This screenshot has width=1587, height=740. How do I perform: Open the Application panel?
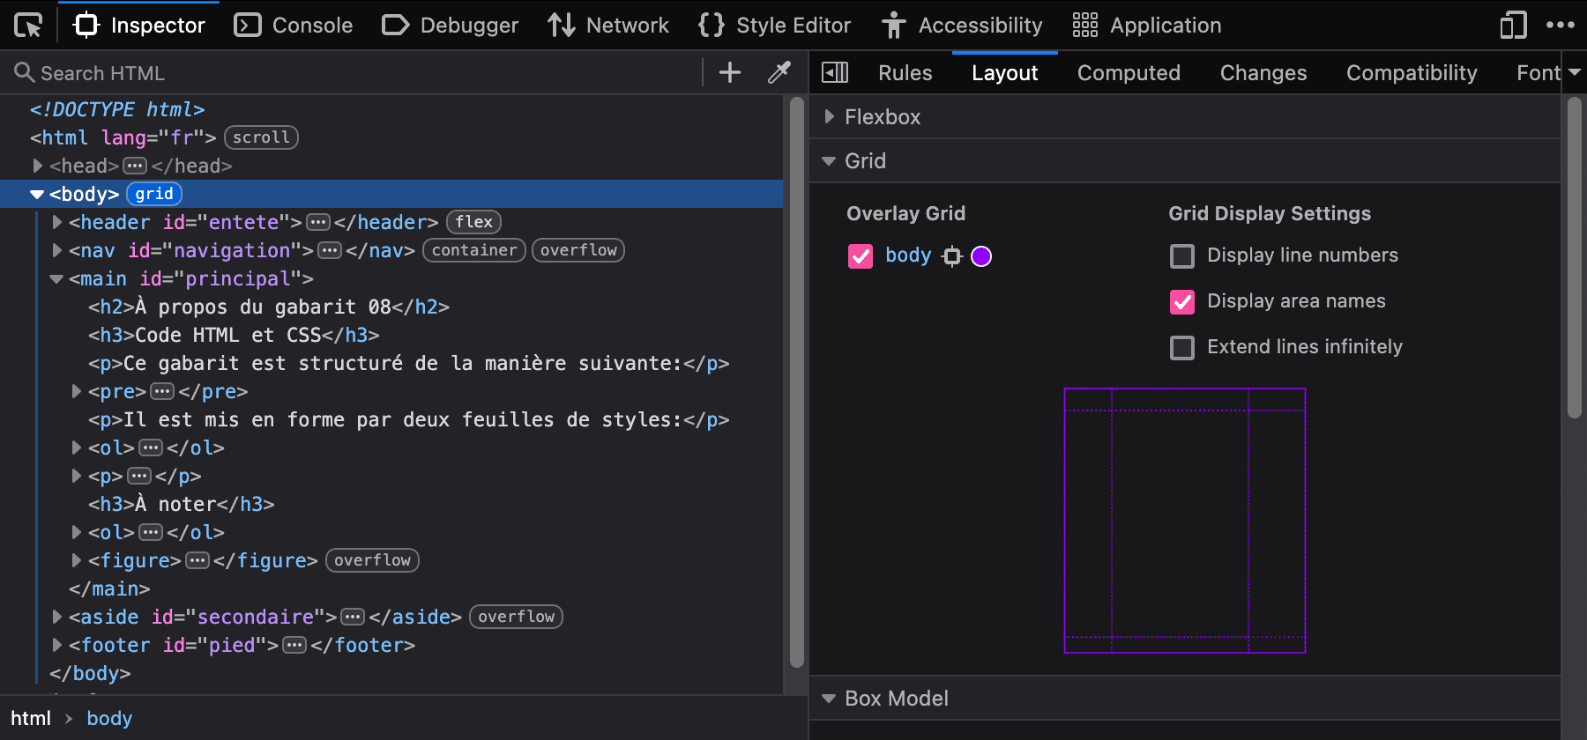(x=1147, y=26)
